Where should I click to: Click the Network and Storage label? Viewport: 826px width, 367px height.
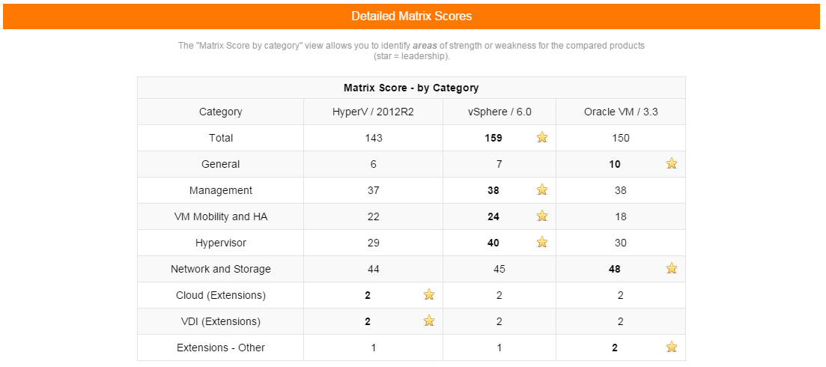point(221,269)
